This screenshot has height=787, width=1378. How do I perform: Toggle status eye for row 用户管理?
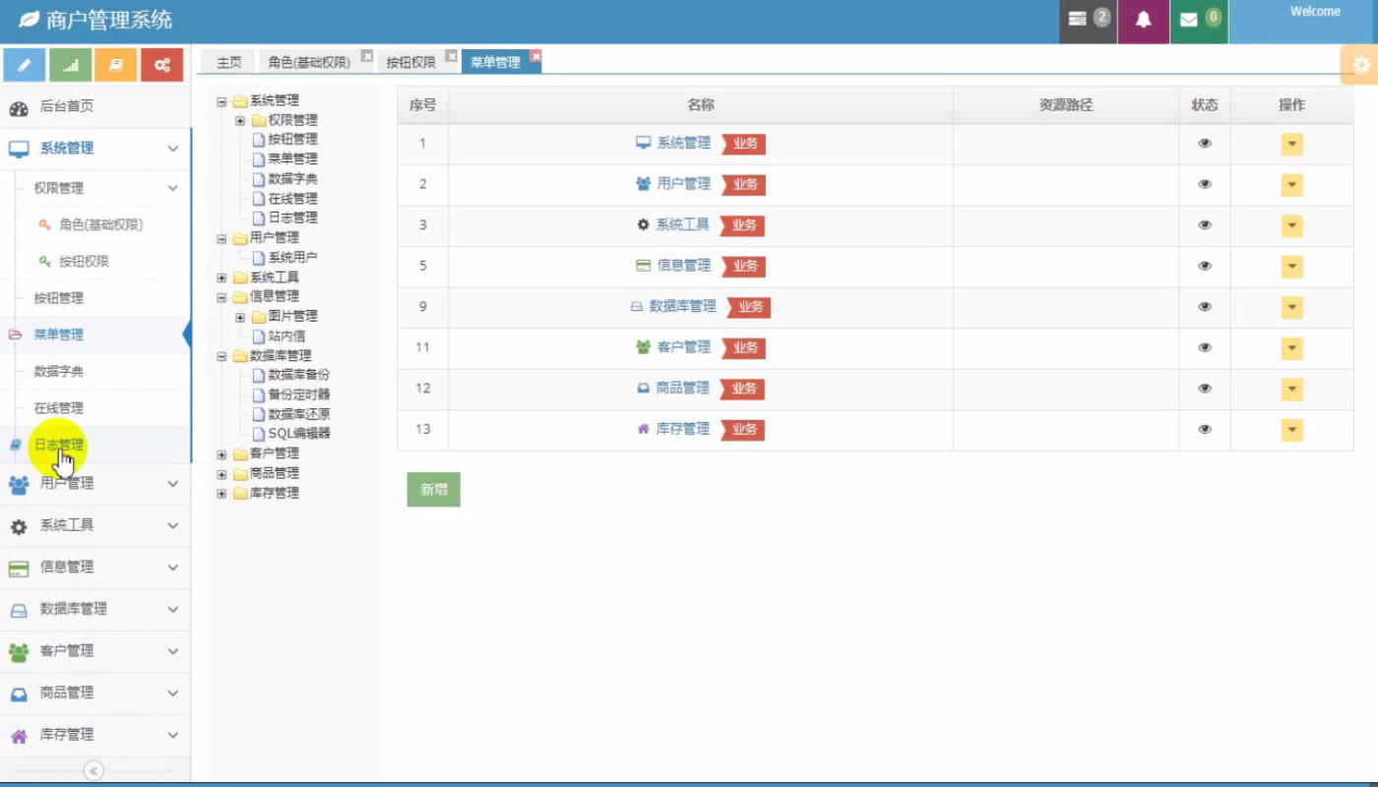pyautogui.click(x=1205, y=184)
